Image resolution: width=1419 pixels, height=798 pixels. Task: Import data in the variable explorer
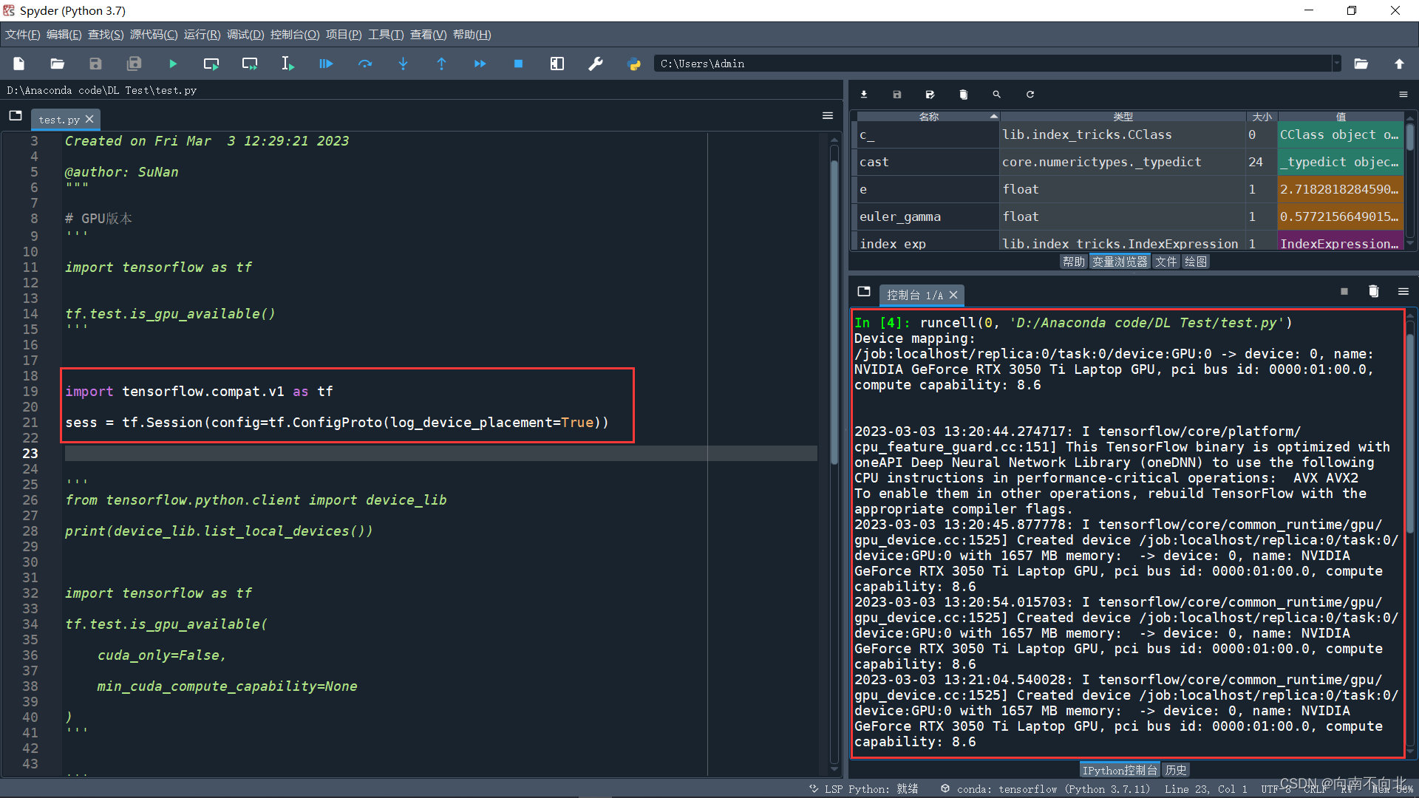[864, 95]
